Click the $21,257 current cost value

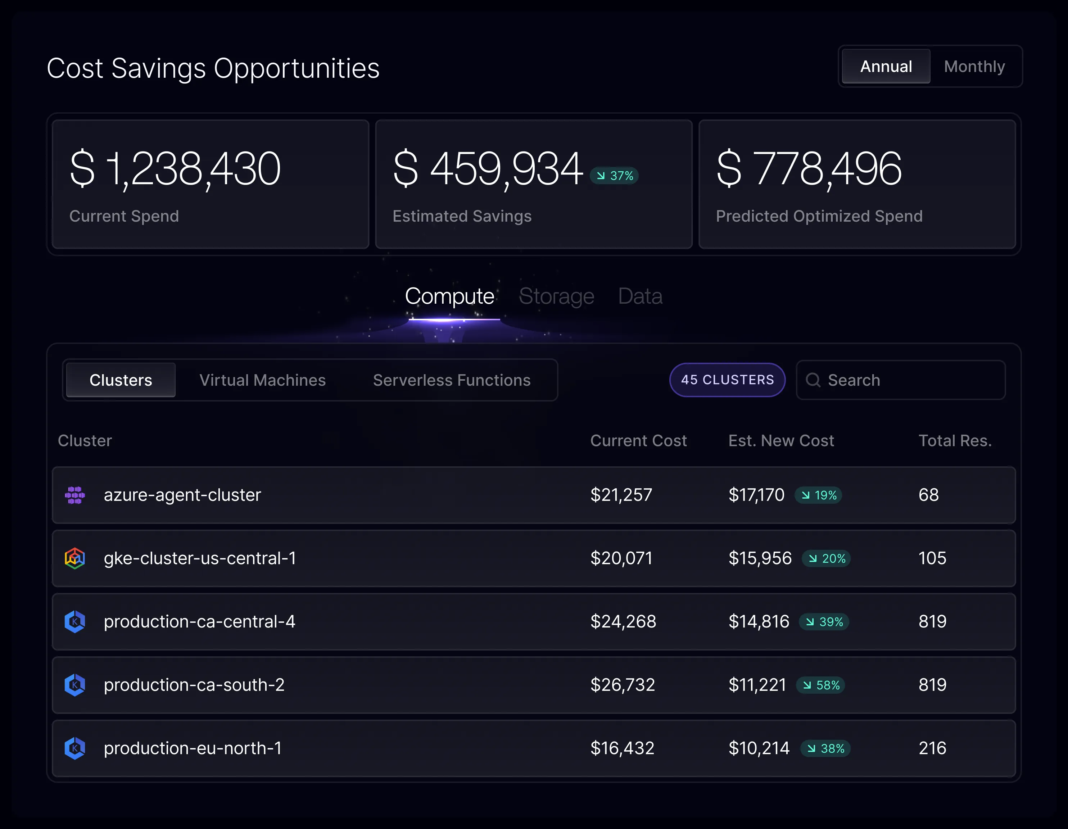(x=621, y=495)
